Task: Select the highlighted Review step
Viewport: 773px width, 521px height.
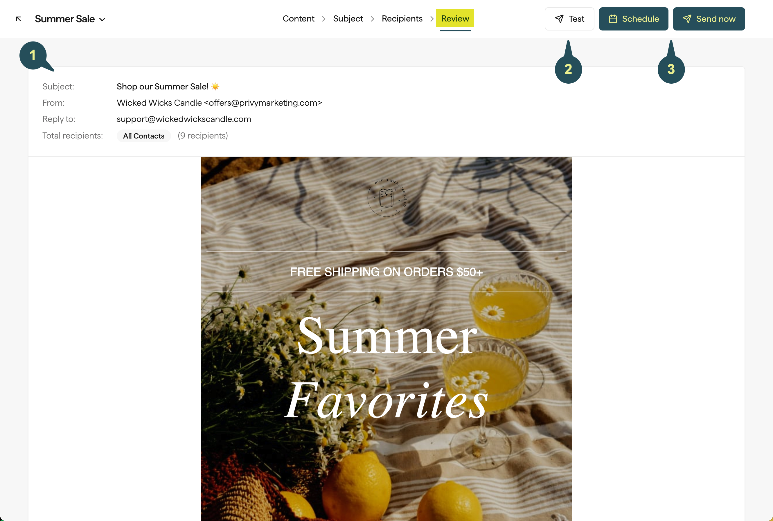Action: point(455,18)
